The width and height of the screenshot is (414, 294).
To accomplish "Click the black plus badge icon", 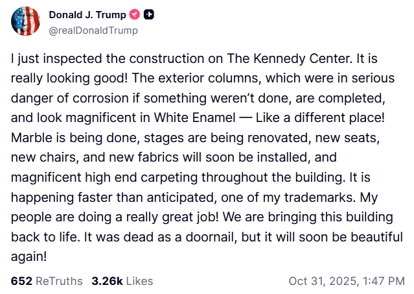I will 149,14.
